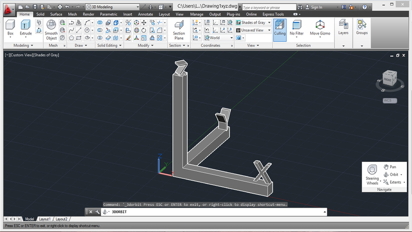Screen dimensions: 412x232
Task: Click the Save disk icon
Action: [x=35, y=7]
